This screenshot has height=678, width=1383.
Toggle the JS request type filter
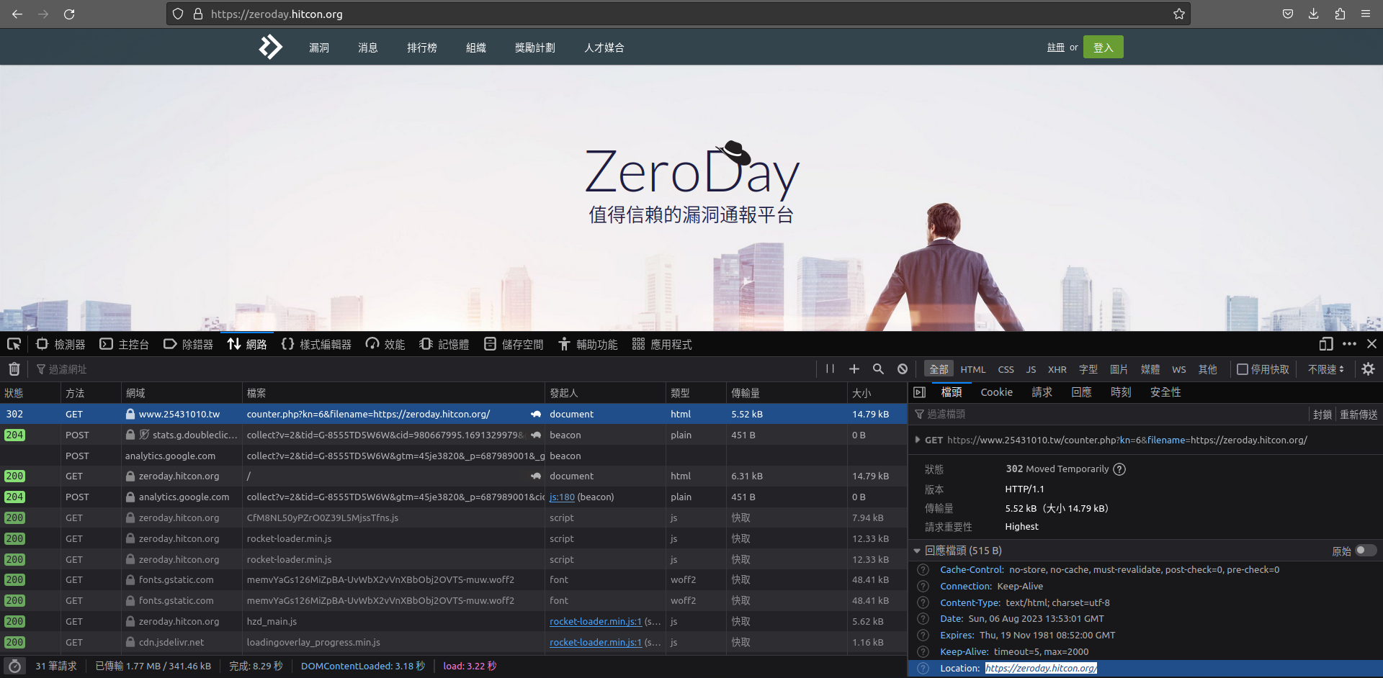[x=1031, y=369]
